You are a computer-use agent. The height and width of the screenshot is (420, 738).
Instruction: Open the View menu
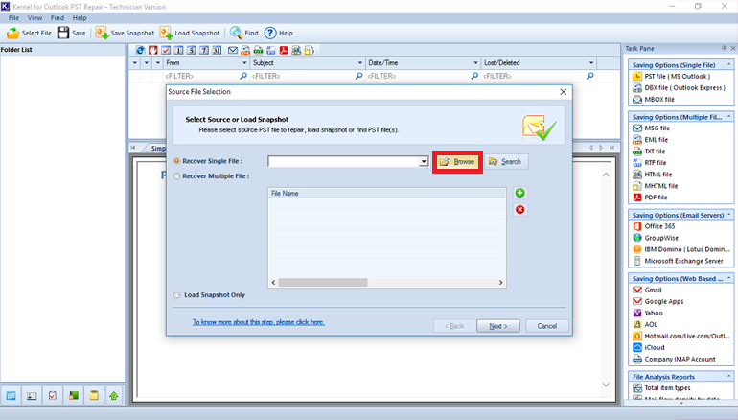(35, 18)
